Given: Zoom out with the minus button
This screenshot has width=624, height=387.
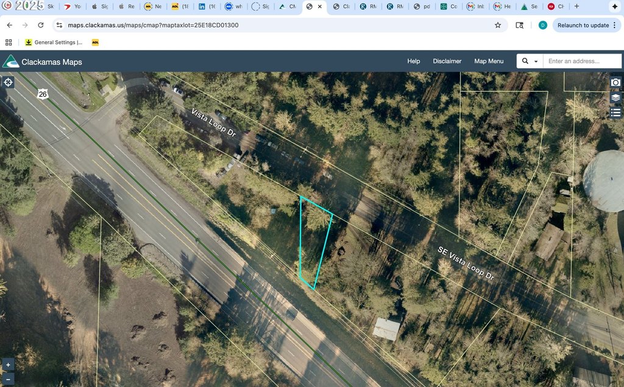Looking at the screenshot, I should point(8,379).
